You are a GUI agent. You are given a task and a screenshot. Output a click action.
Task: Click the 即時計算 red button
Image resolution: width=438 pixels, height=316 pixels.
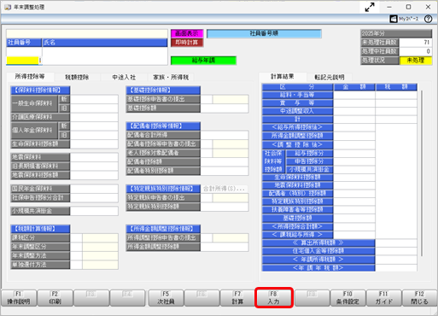pyautogui.click(x=187, y=43)
